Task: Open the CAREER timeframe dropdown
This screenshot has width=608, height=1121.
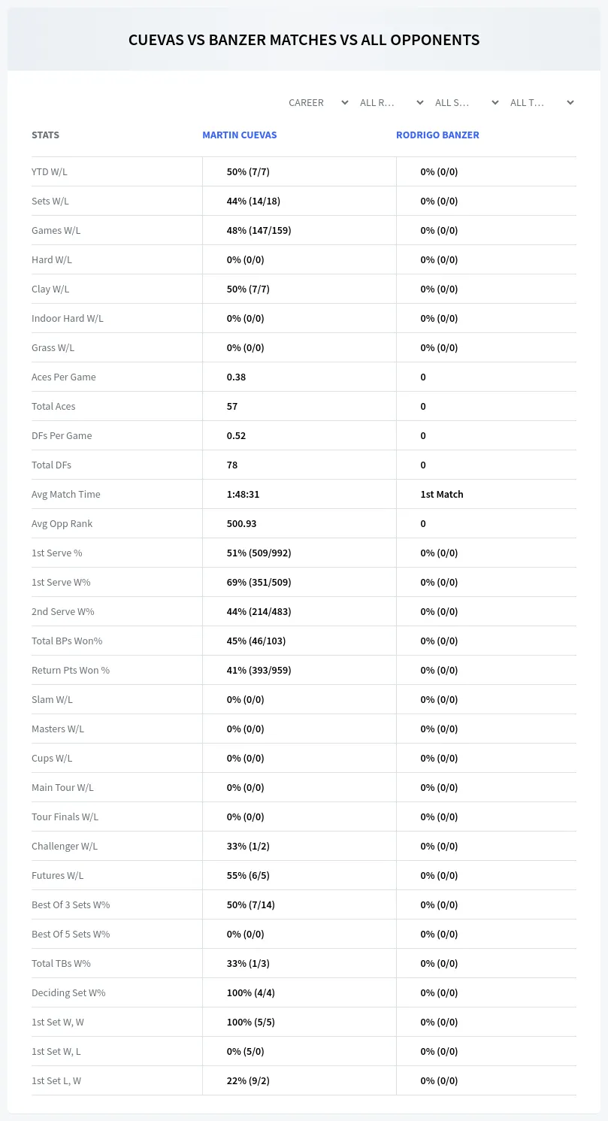Action: coord(319,102)
